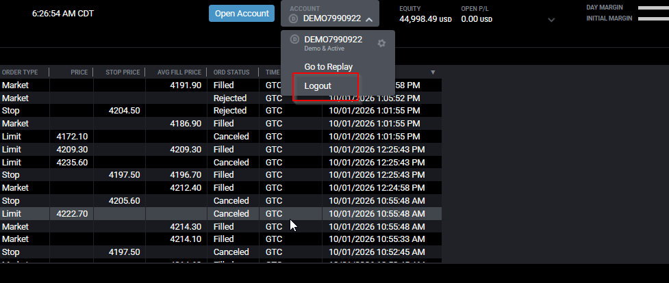Select Go to Replay in the menu
The height and width of the screenshot is (283, 669).
pyautogui.click(x=329, y=67)
